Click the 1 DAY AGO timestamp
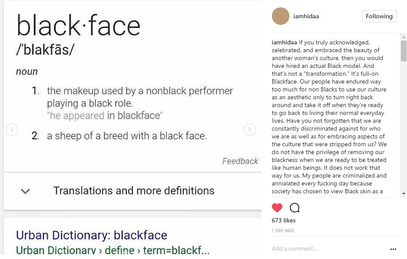407x259 pixels. coord(283,230)
